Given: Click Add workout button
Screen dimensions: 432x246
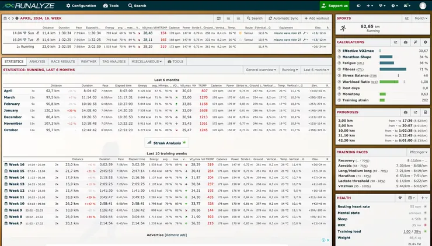Looking at the screenshot, I should pyautogui.click(x=317, y=18).
